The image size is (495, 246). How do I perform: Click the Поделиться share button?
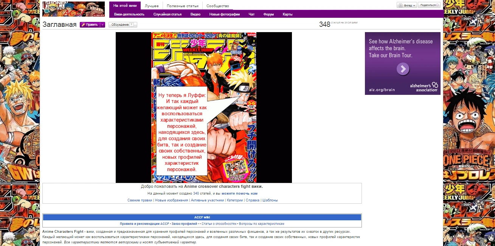pos(429,5)
